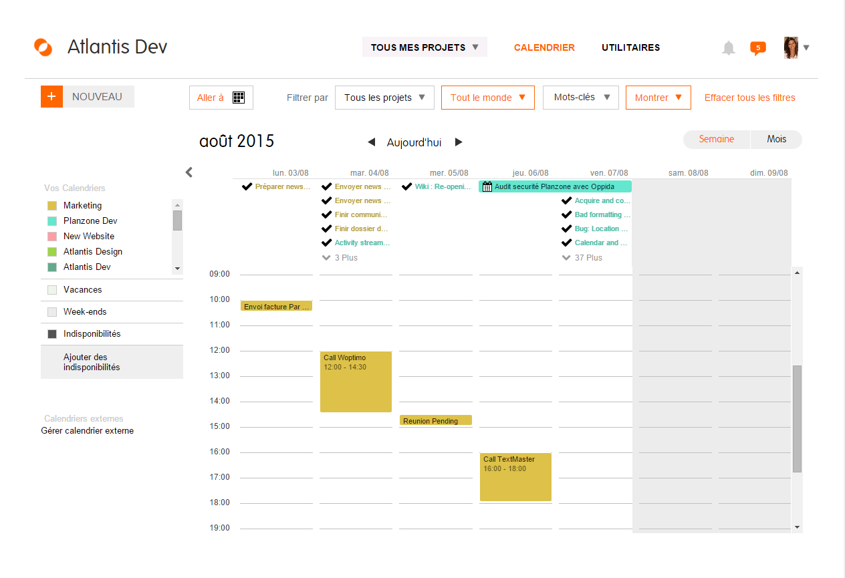Open the Calendrier tab
Image resolution: width=845 pixels, height=578 pixels.
point(544,47)
